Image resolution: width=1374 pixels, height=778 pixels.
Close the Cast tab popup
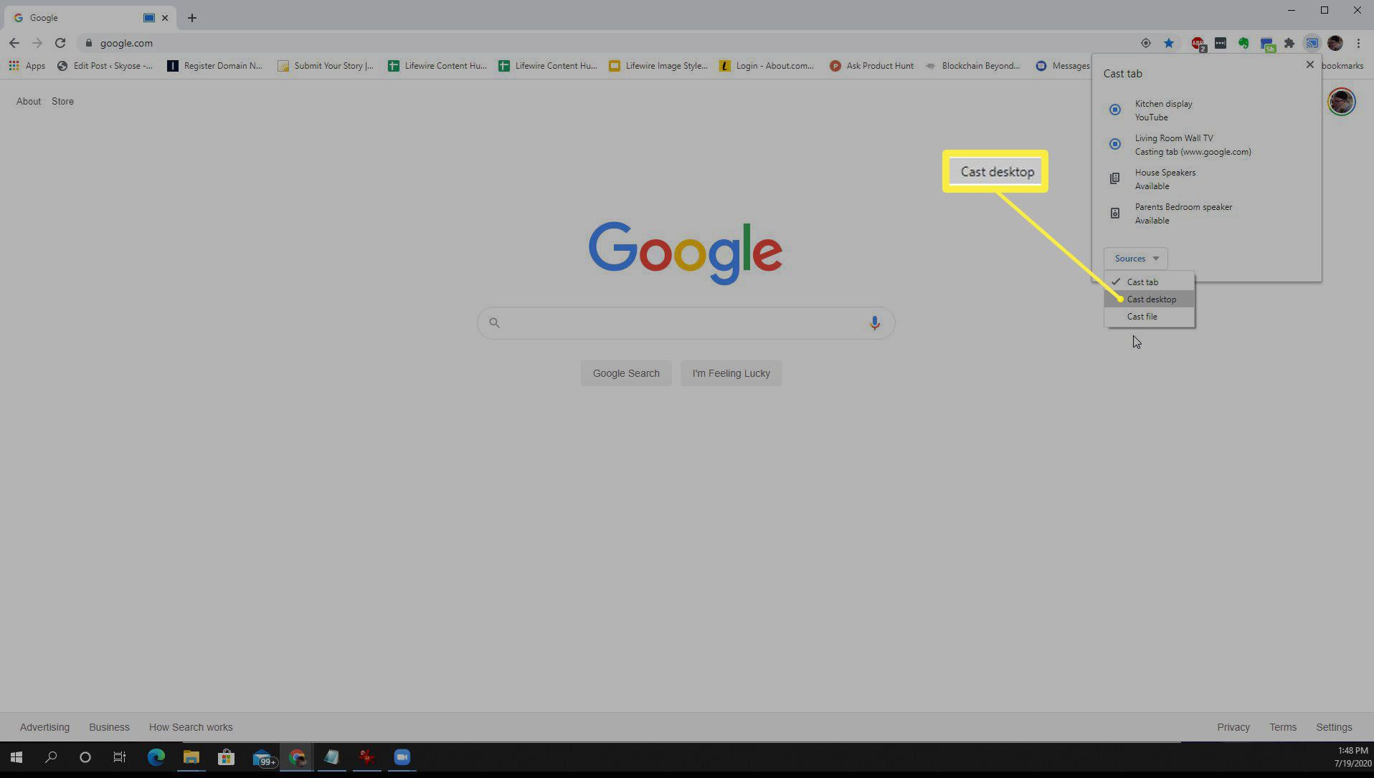[x=1309, y=64]
